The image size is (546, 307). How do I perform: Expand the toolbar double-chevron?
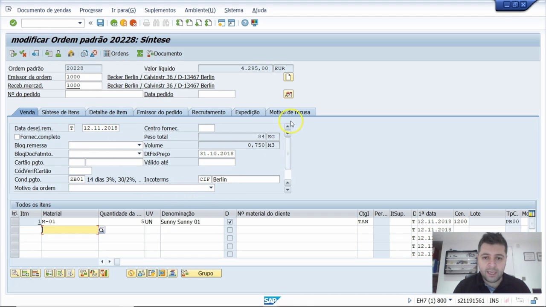[90, 23]
